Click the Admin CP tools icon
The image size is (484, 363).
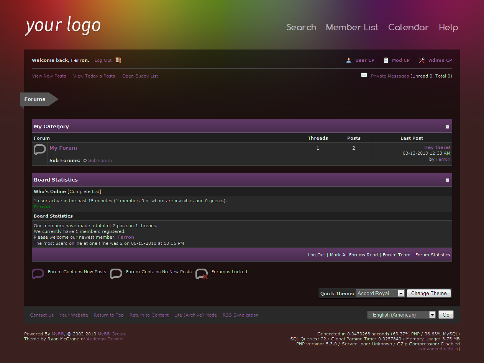tap(422, 60)
